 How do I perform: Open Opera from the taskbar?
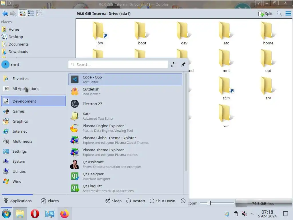35,214
